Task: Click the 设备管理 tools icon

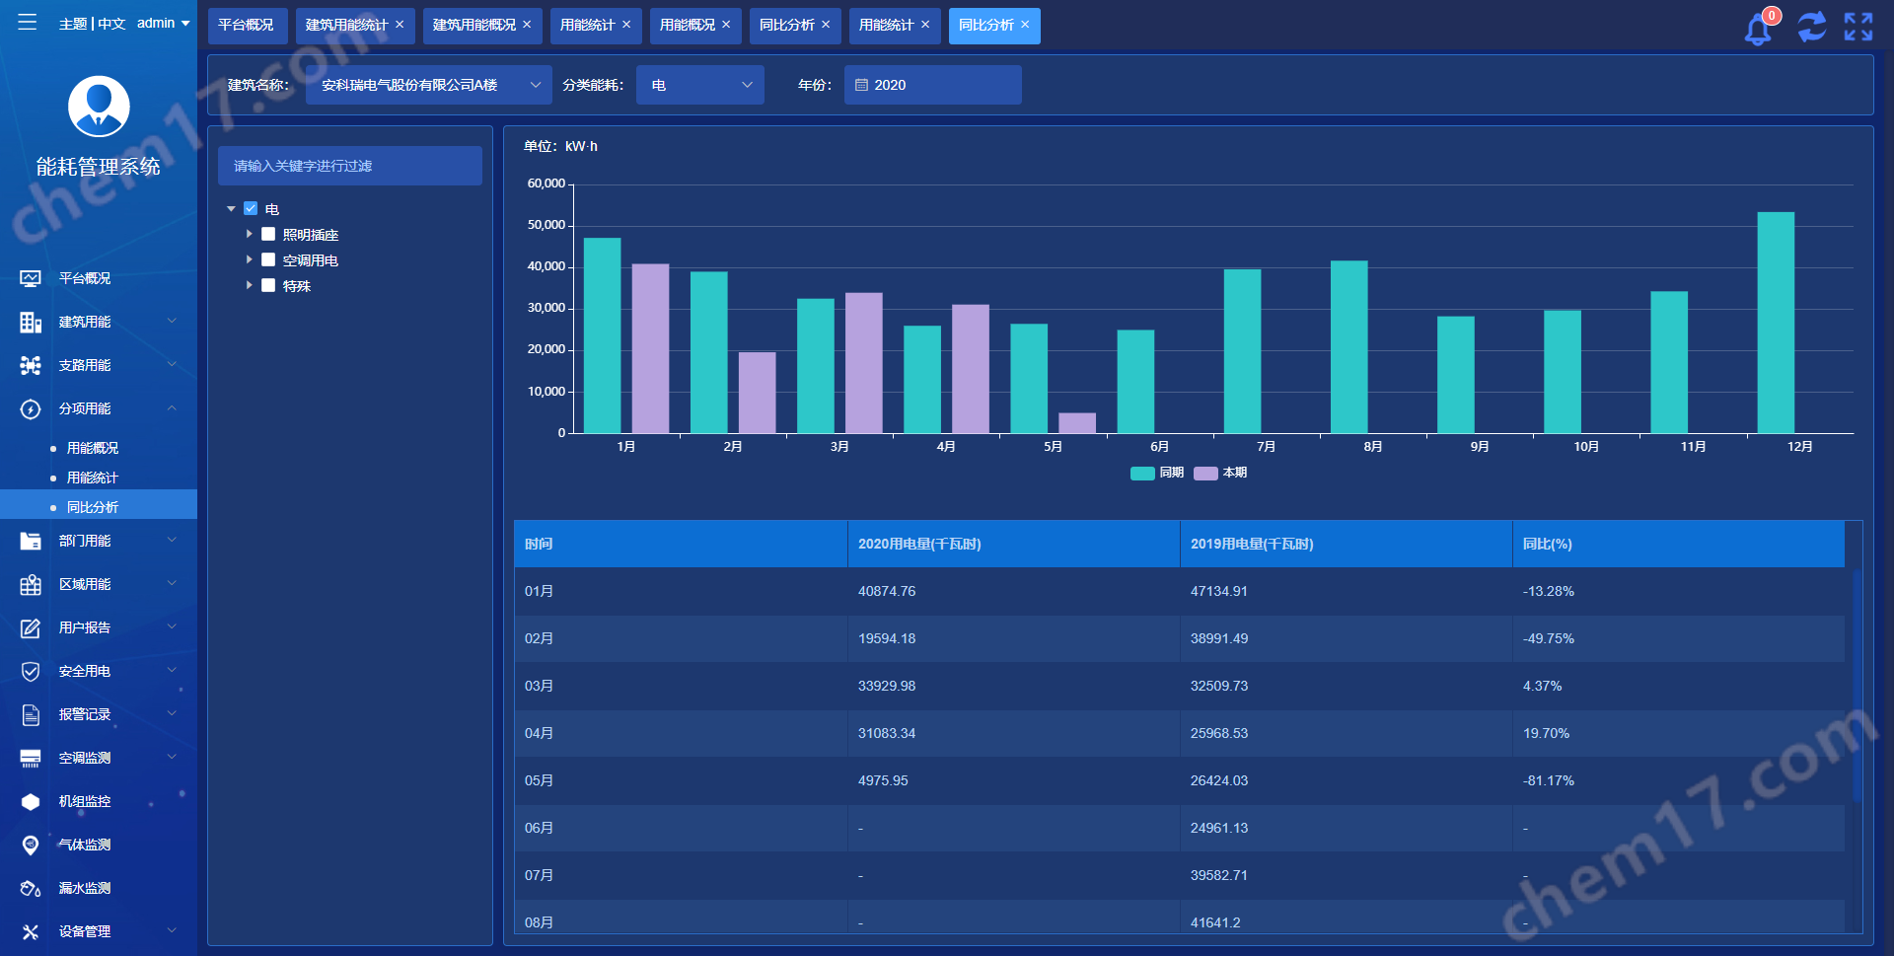Action: coord(31,931)
